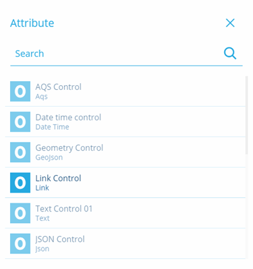Click the magnifying glass search icon
The height and width of the screenshot is (269, 253).
point(230,53)
